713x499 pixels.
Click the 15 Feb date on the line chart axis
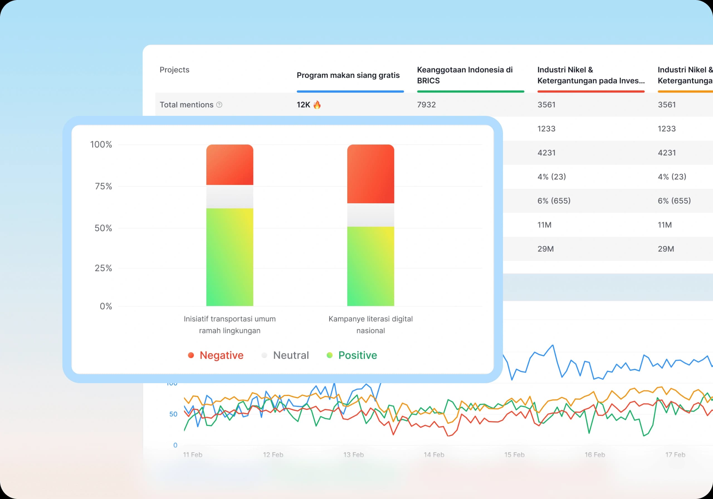[x=514, y=455]
